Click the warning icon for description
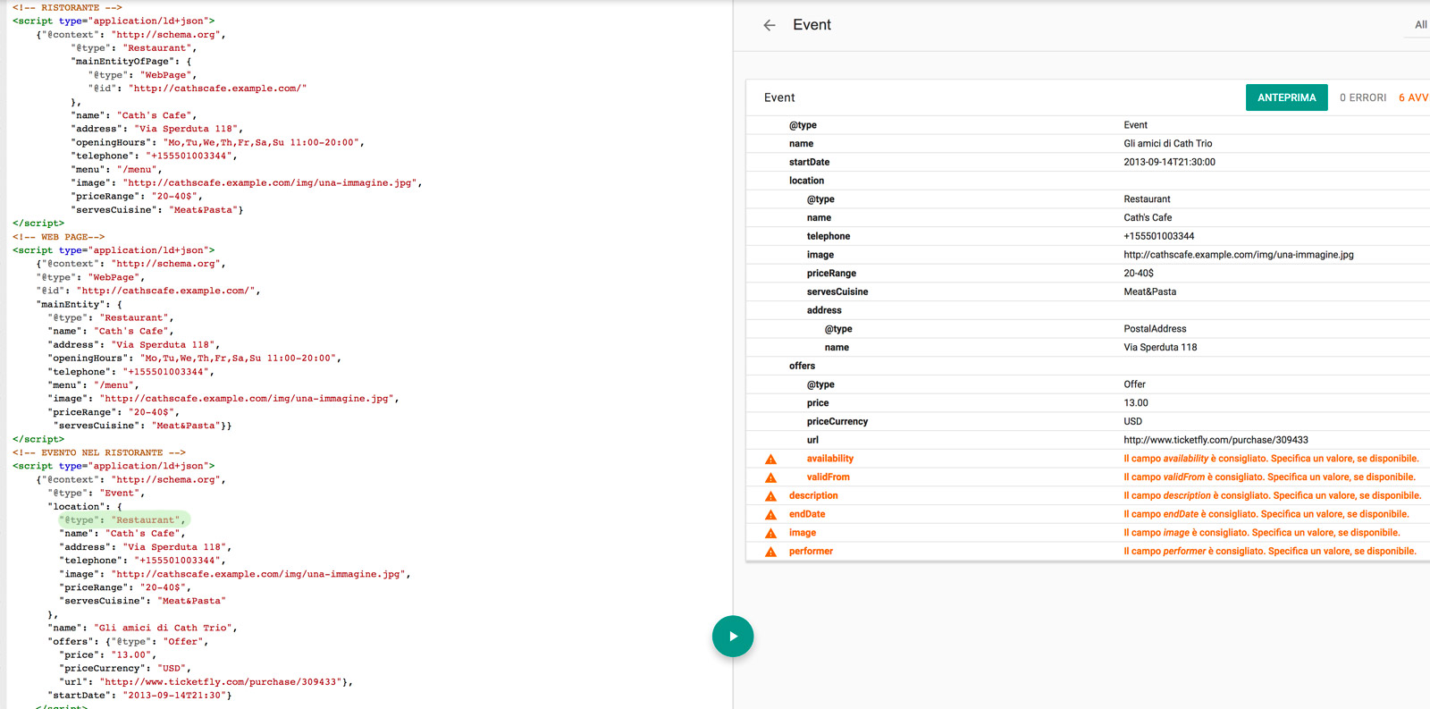Image resolution: width=1430 pixels, height=709 pixels. [770, 496]
